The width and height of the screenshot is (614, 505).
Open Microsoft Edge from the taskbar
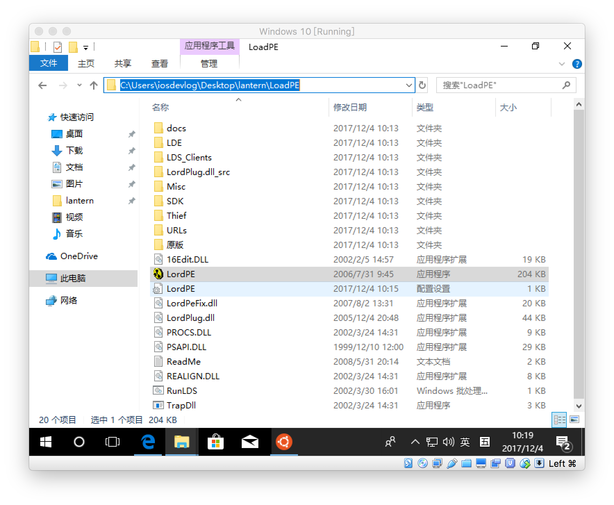(x=148, y=442)
